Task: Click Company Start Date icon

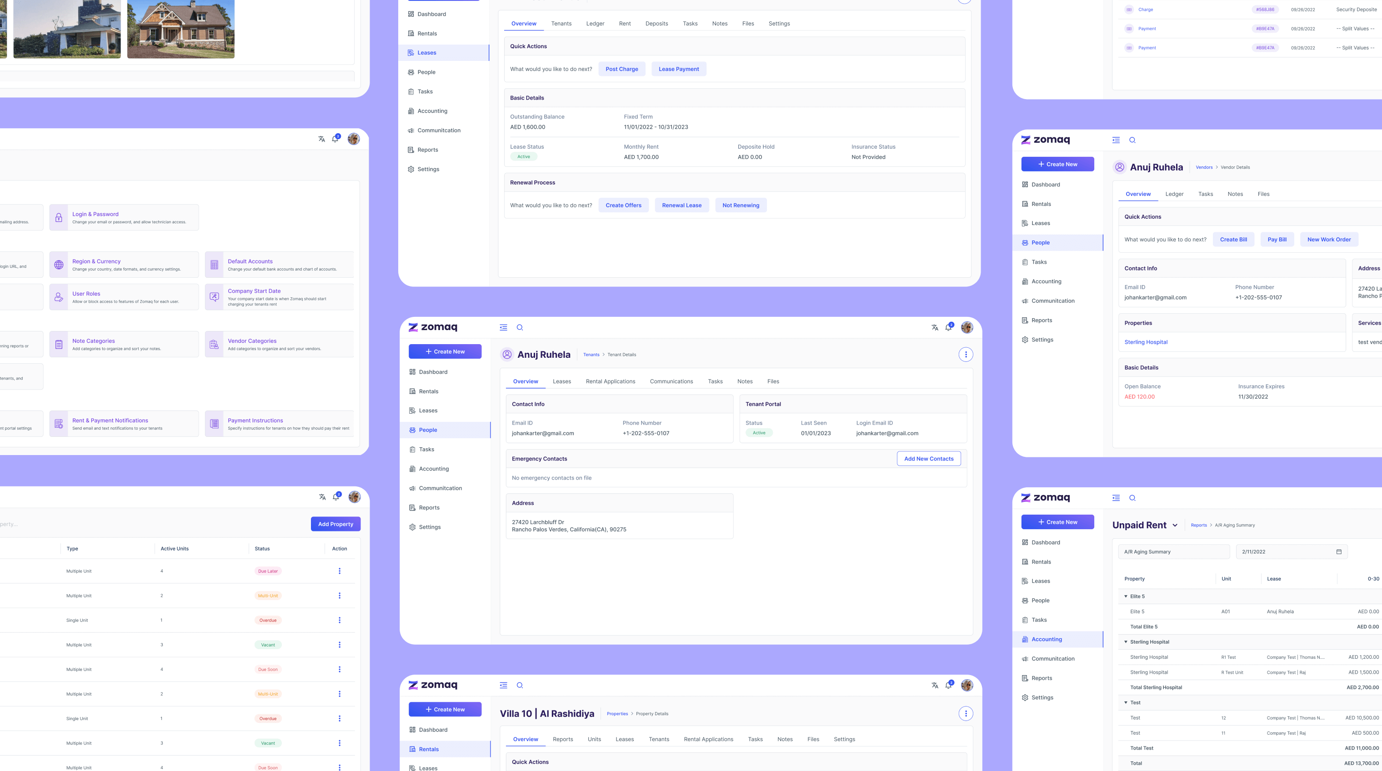Action: (214, 297)
